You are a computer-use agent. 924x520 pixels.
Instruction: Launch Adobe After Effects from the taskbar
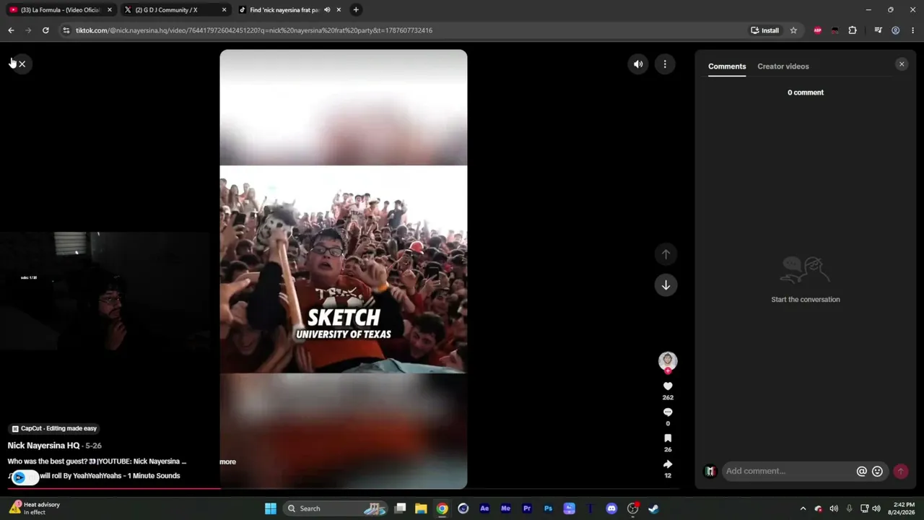click(x=484, y=508)
